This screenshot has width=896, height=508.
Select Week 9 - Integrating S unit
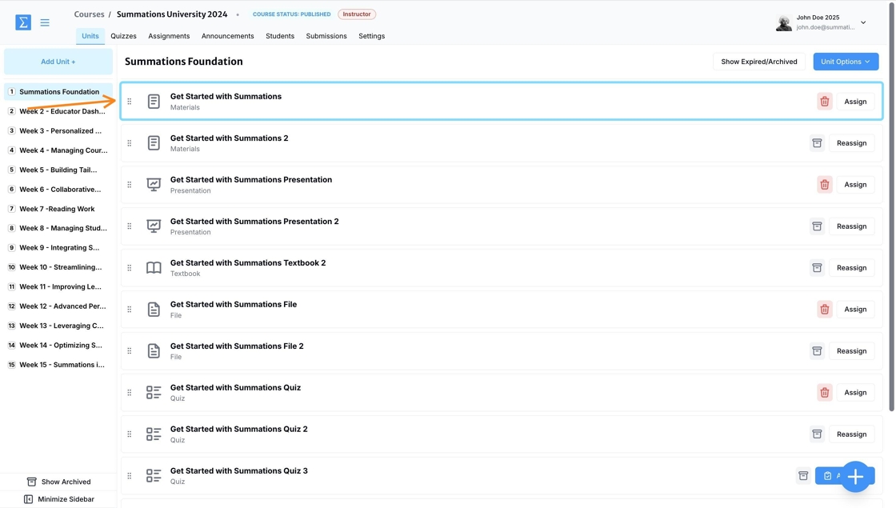point(58,247)
